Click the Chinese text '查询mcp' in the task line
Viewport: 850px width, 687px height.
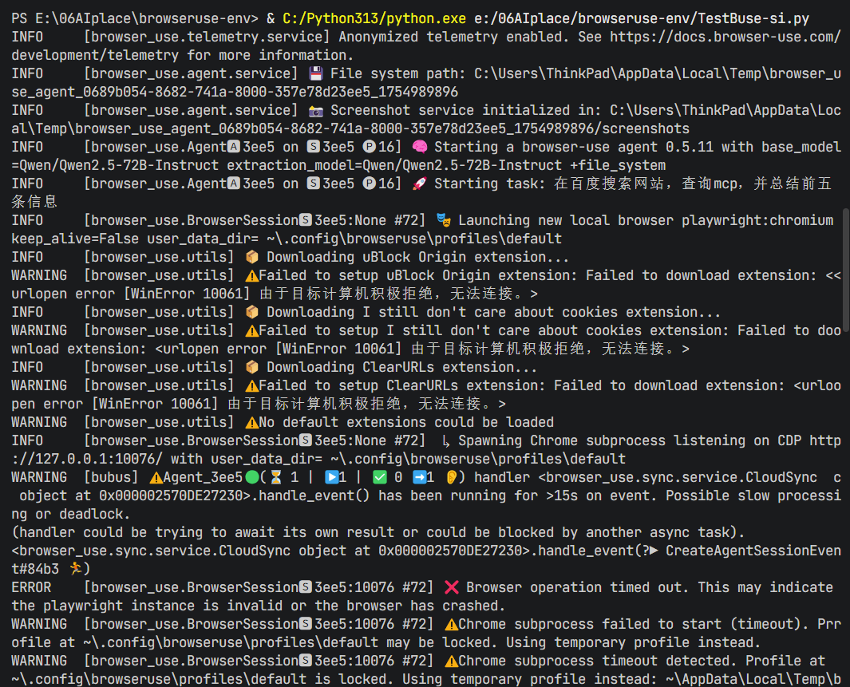tap(710, 184)
